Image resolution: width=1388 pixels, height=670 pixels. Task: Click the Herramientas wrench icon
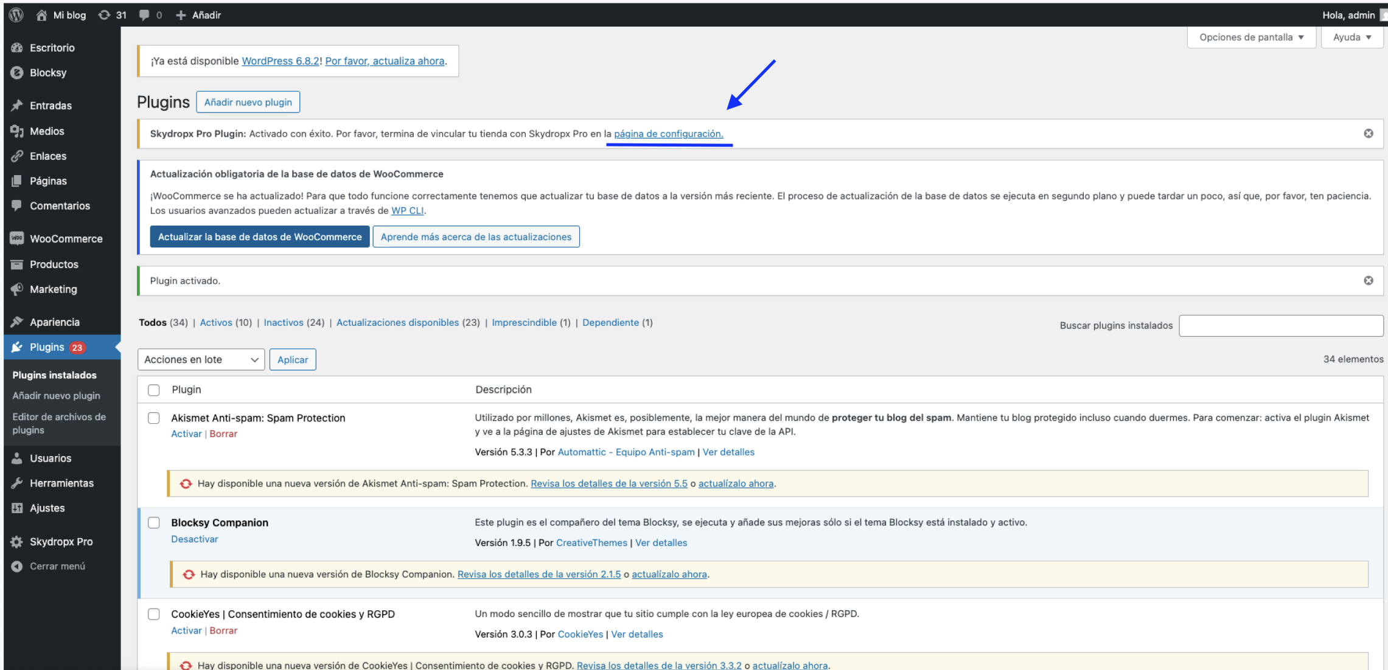[x=17, y=483]
